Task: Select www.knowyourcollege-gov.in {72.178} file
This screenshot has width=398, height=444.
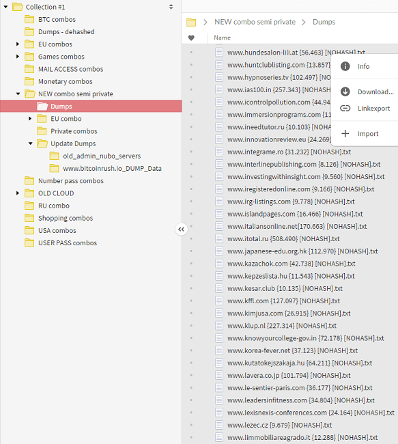Action: tap(306, 338)
